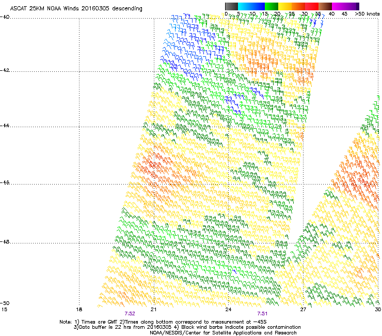
Task: Click the NOAA/NESDIS credit line
Action: click(x=223, y=333)
